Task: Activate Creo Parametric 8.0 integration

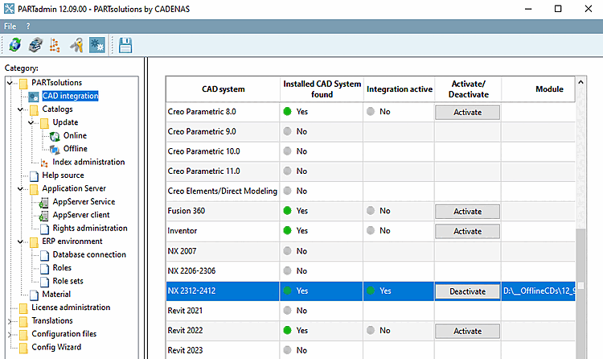Action: [x=467, y=112]
